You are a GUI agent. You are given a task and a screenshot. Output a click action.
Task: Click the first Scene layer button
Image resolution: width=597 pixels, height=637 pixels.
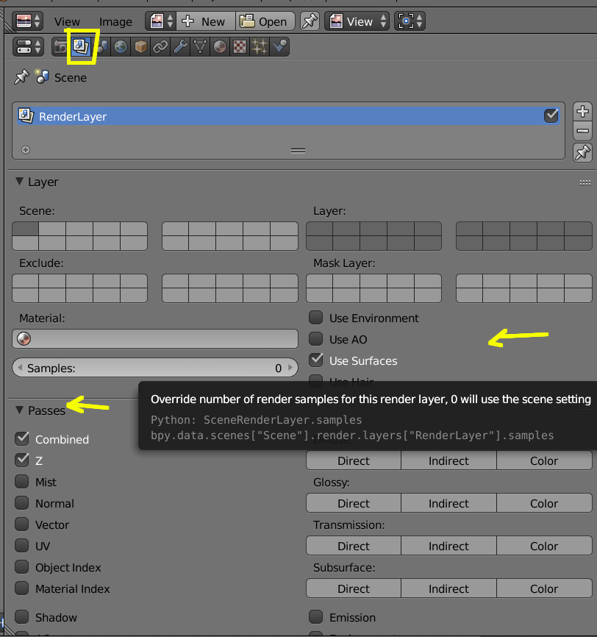(26, 229)
